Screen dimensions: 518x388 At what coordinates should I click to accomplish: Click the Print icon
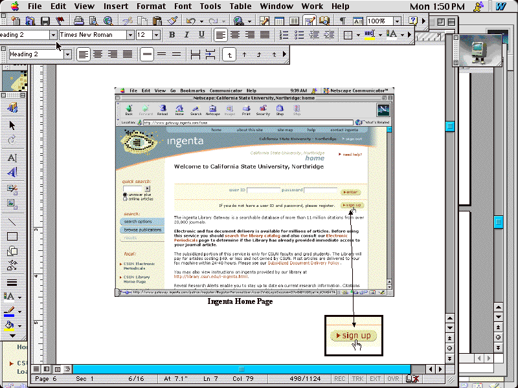pyautogui.click(x=78, y=21)
